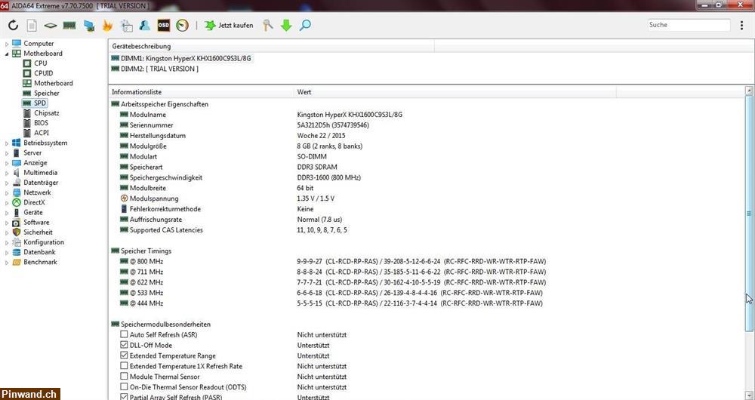Toggle the Auto Self Refresh (ASR) checkbox
Viewport: 755px width, 400px height.
[x=124, y=334]
